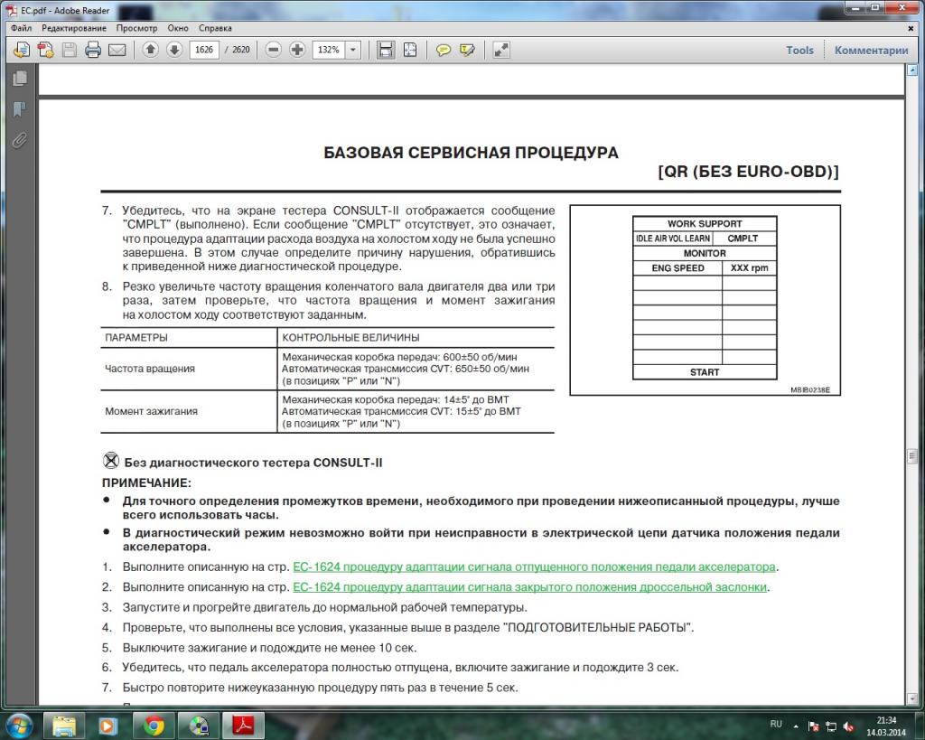Click the RU language indicator
Viewport: 925px width, 740px height.
tap(776, 724)
